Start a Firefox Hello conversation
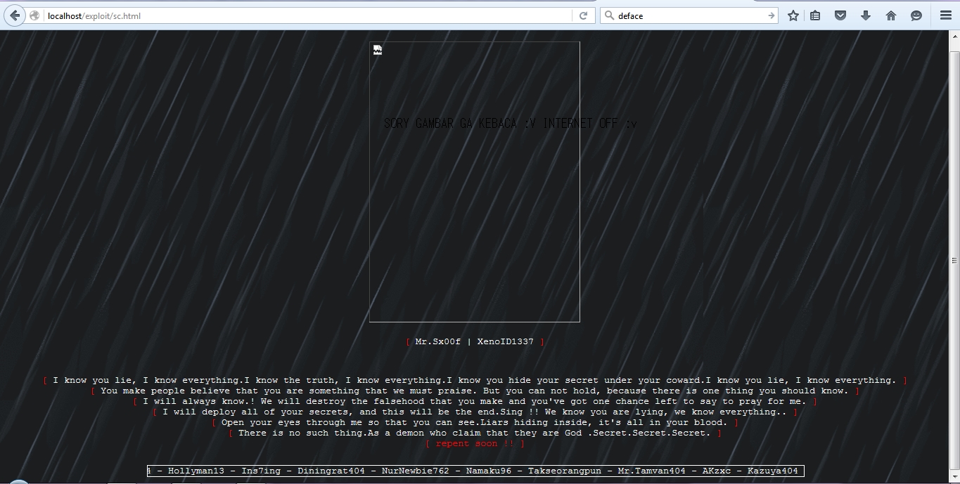960x484 pixels. click(915, 15)
